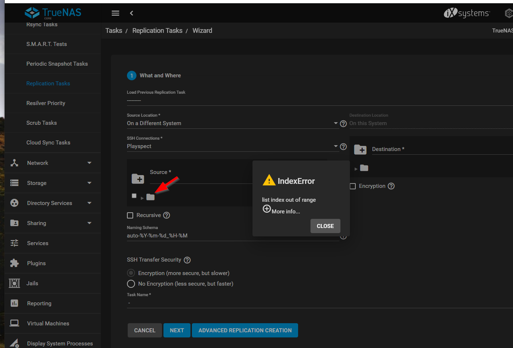Click the Next button

point(177,330)
